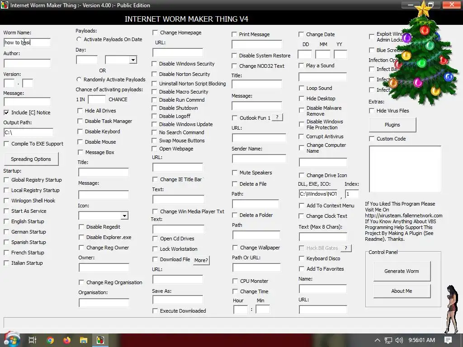Open the Windows Start button
Image resolution: width=463 pixels, height=347 pixels.
click(11, 340)
